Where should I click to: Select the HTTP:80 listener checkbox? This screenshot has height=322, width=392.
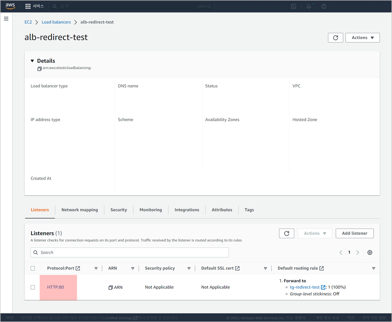[33, 287]
